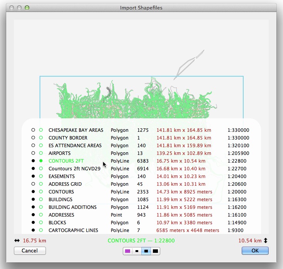Toggle black dot for CARTOGRAPHIC LINES

[x=33, y=230]
